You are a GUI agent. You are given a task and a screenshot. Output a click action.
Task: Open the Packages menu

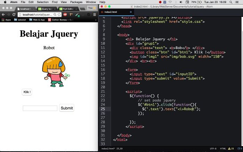76,2
